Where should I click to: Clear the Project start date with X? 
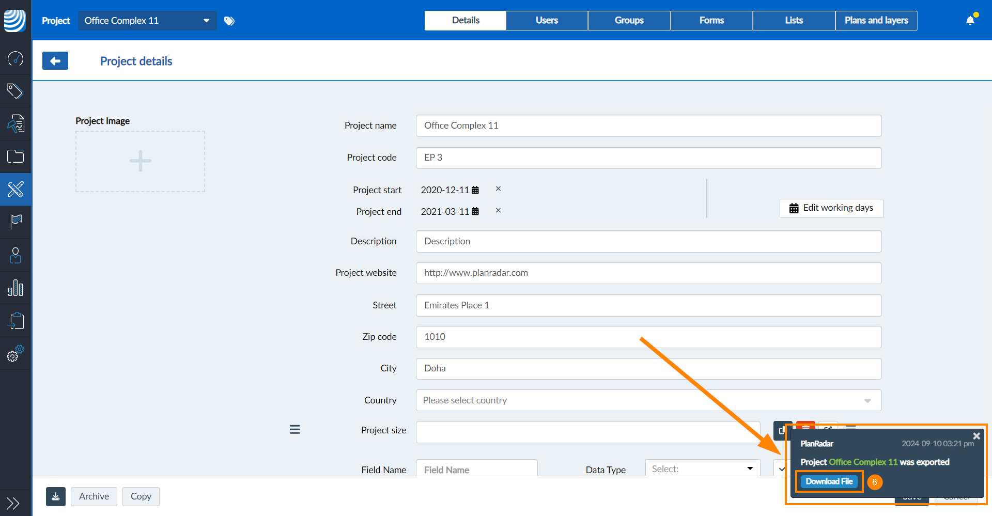pyautogui.click(x=498, y=189)
